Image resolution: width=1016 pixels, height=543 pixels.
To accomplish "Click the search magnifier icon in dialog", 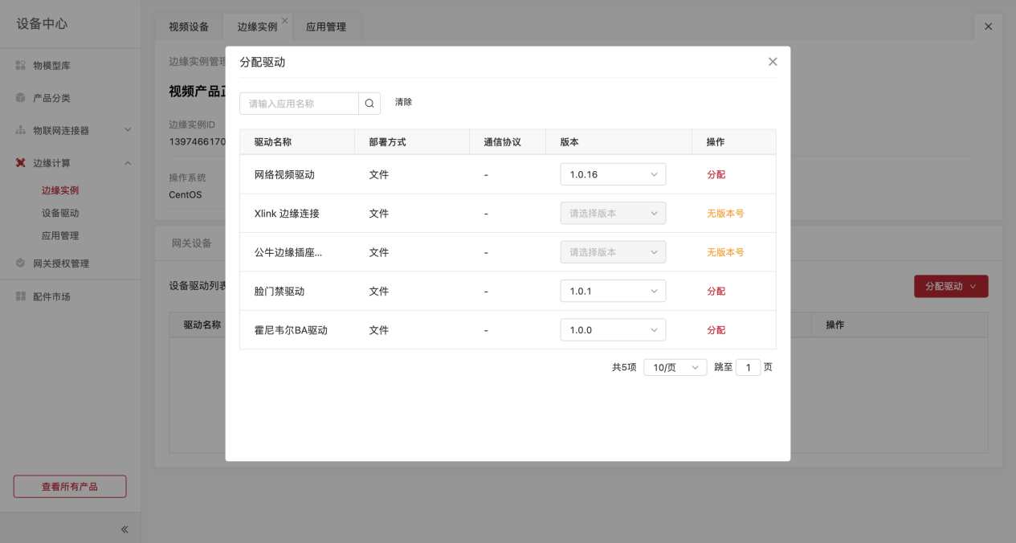I will coord(369,104).
